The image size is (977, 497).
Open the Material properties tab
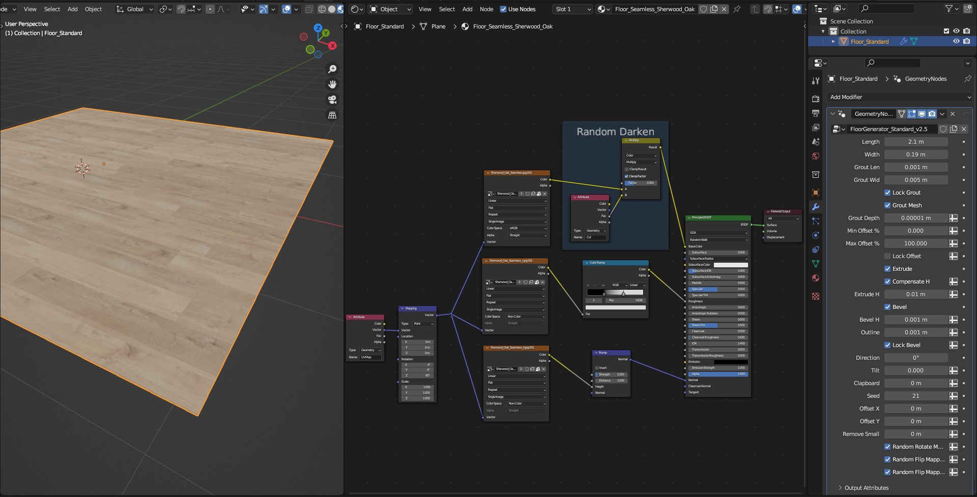tap(816, 278)
